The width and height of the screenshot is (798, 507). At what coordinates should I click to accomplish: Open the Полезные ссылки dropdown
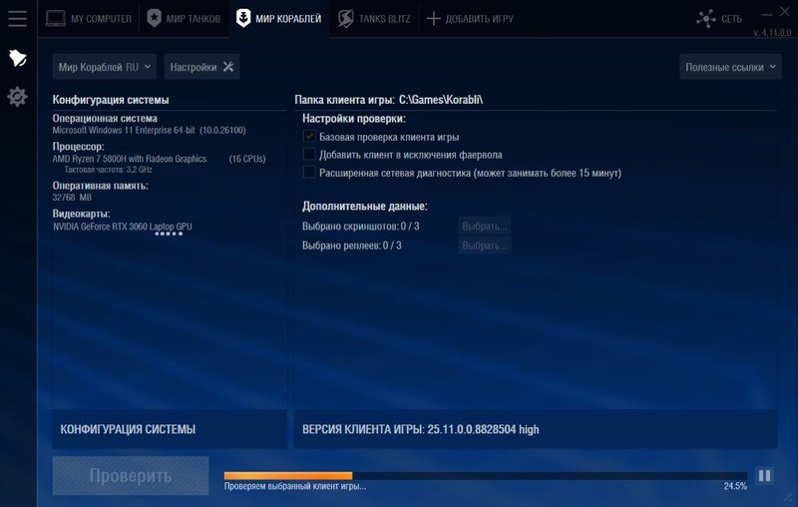coord(729,67)
